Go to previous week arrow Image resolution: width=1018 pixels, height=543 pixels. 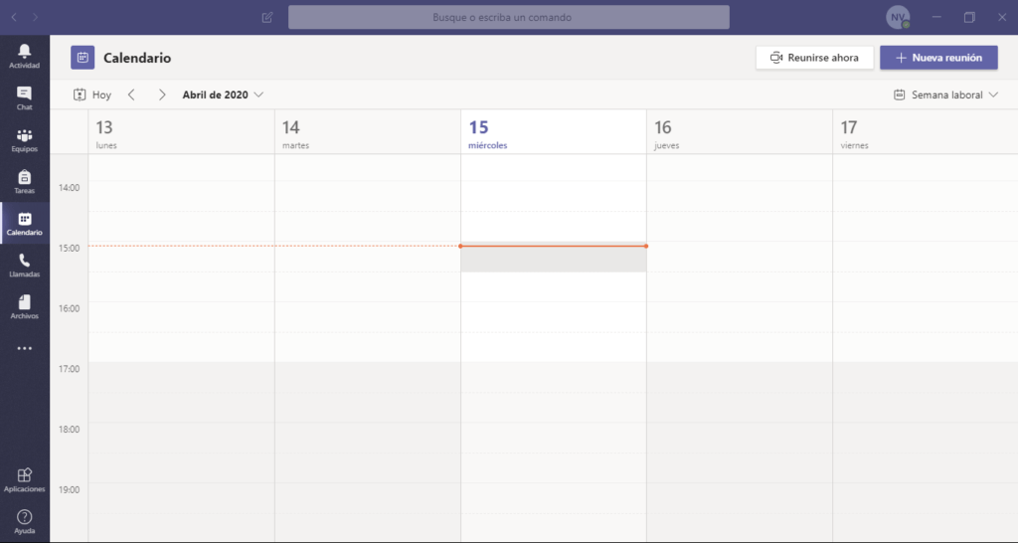(x=131, y=95)
